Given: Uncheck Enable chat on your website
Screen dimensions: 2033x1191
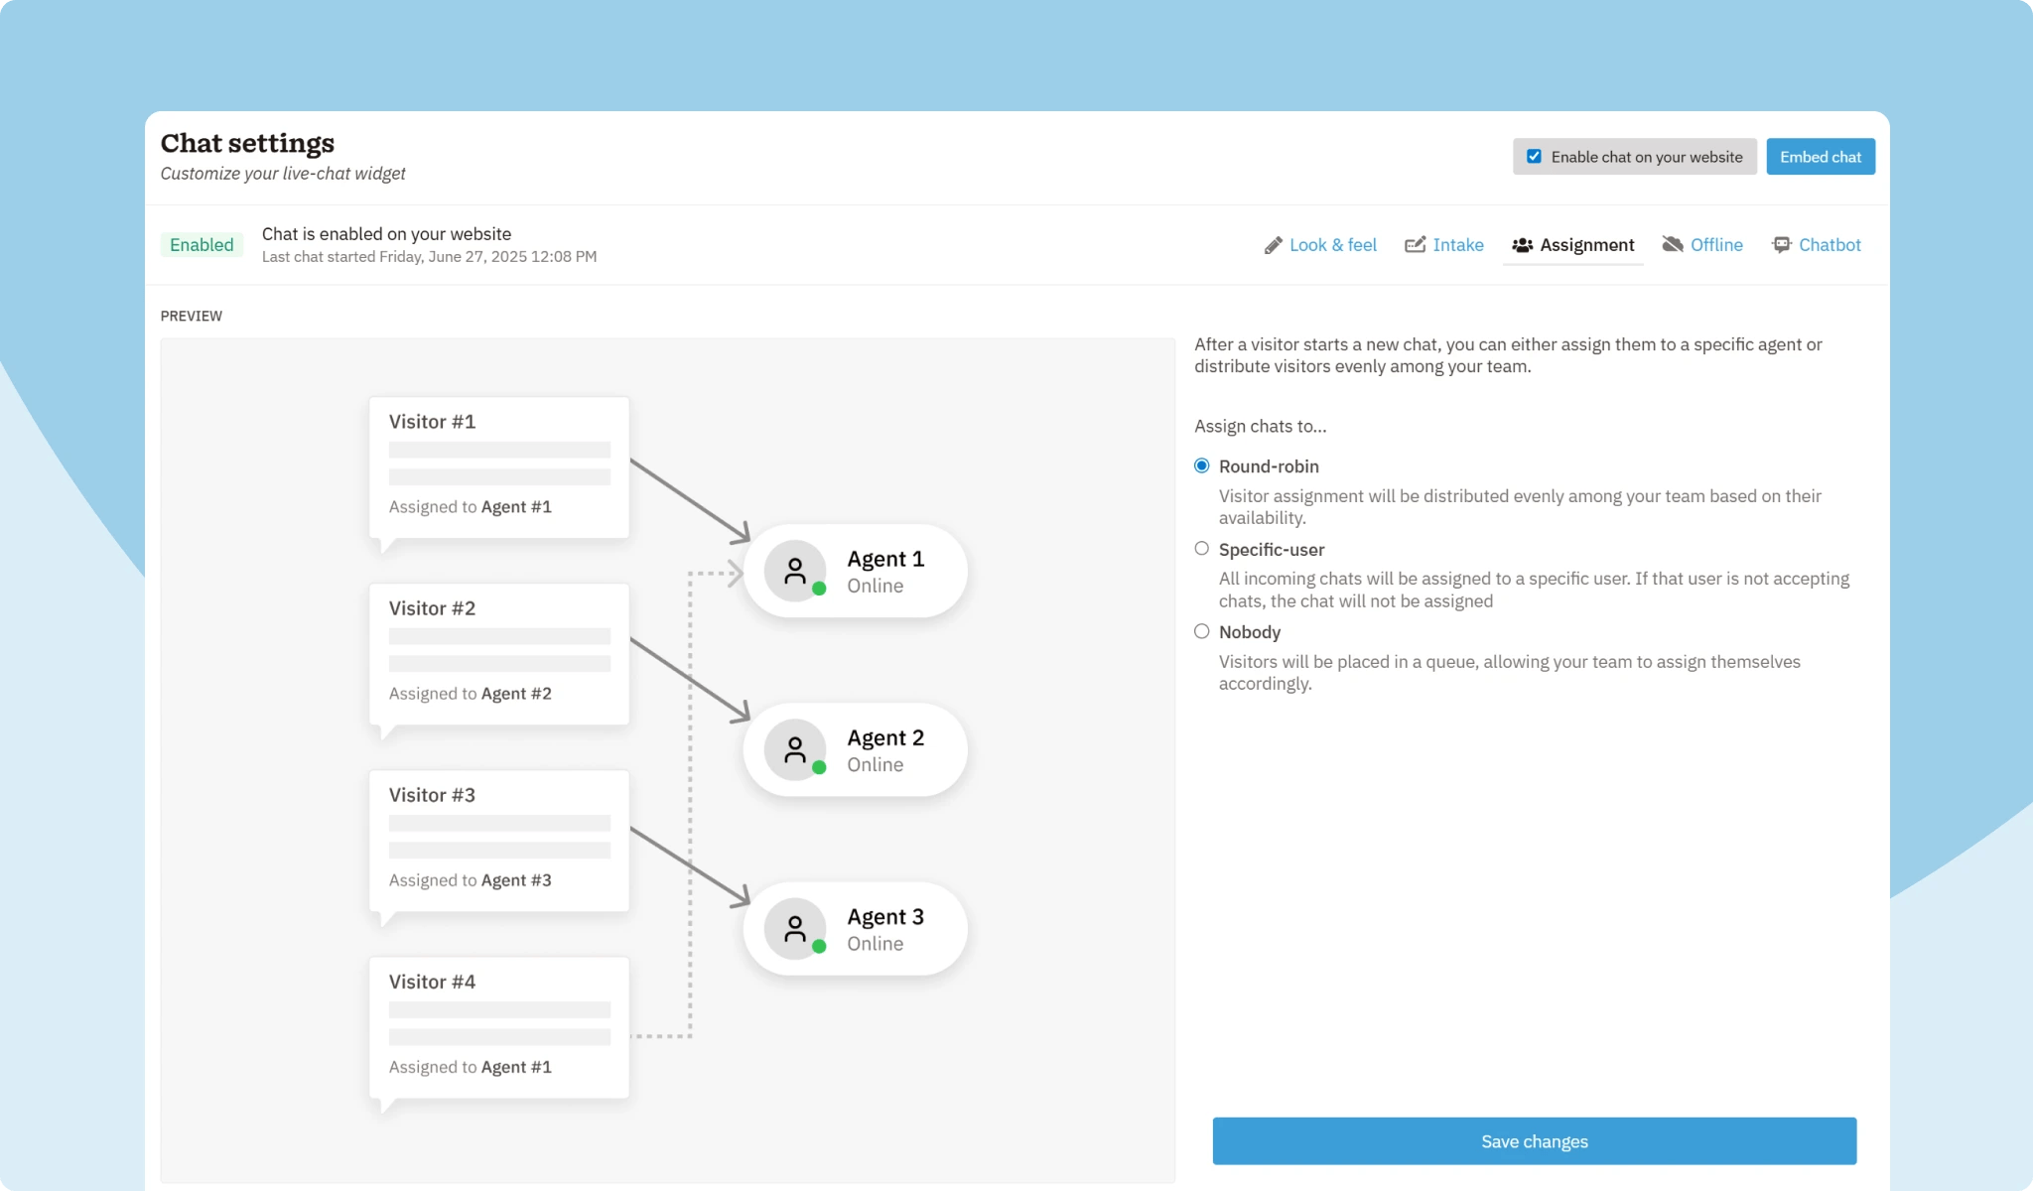Looking at the screenshot, I should (x=1534, y=156).
